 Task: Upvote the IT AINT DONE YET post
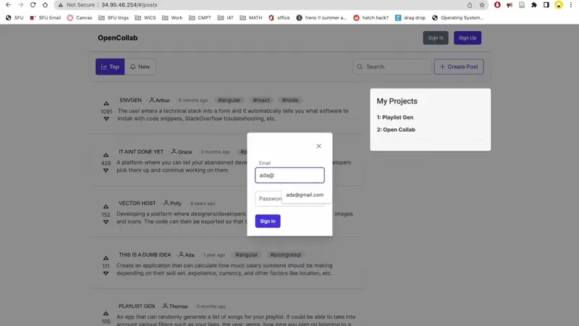(106, 155)
